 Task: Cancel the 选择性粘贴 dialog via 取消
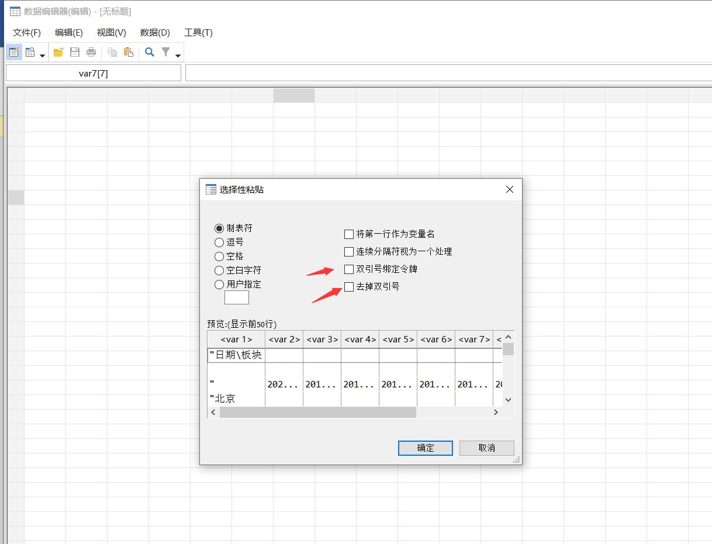click(x=486, y=448)
